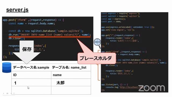This screenshot has width=172, height=97.
Task: Select the ID column header cell
Action: coord(31,75)
